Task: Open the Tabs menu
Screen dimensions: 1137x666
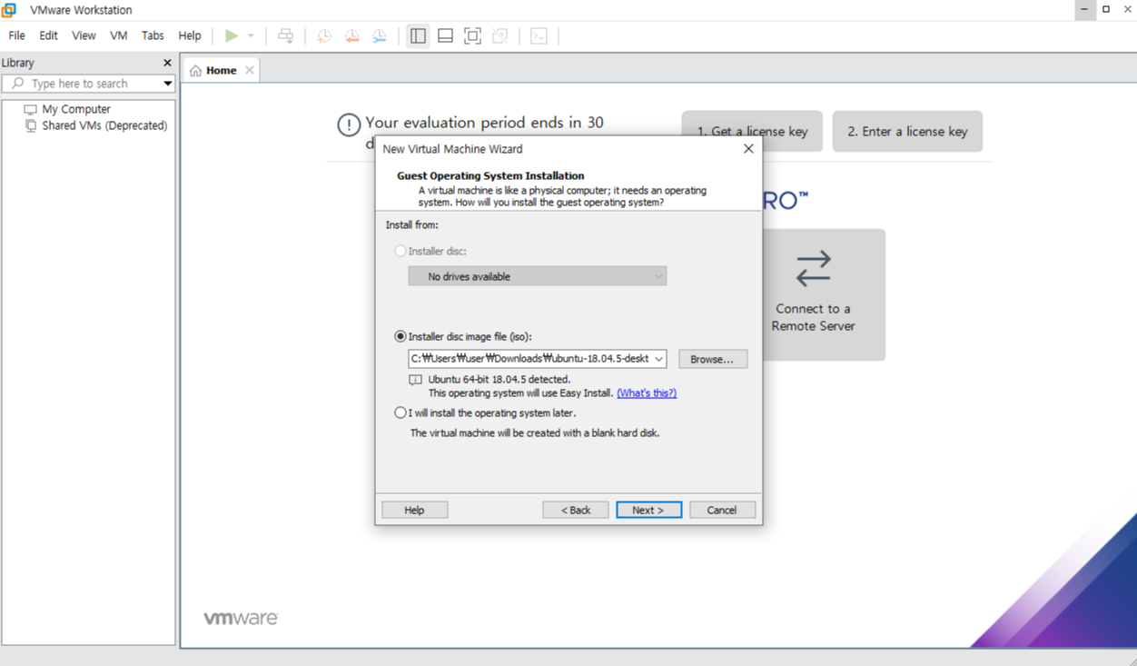Action: 153,35
